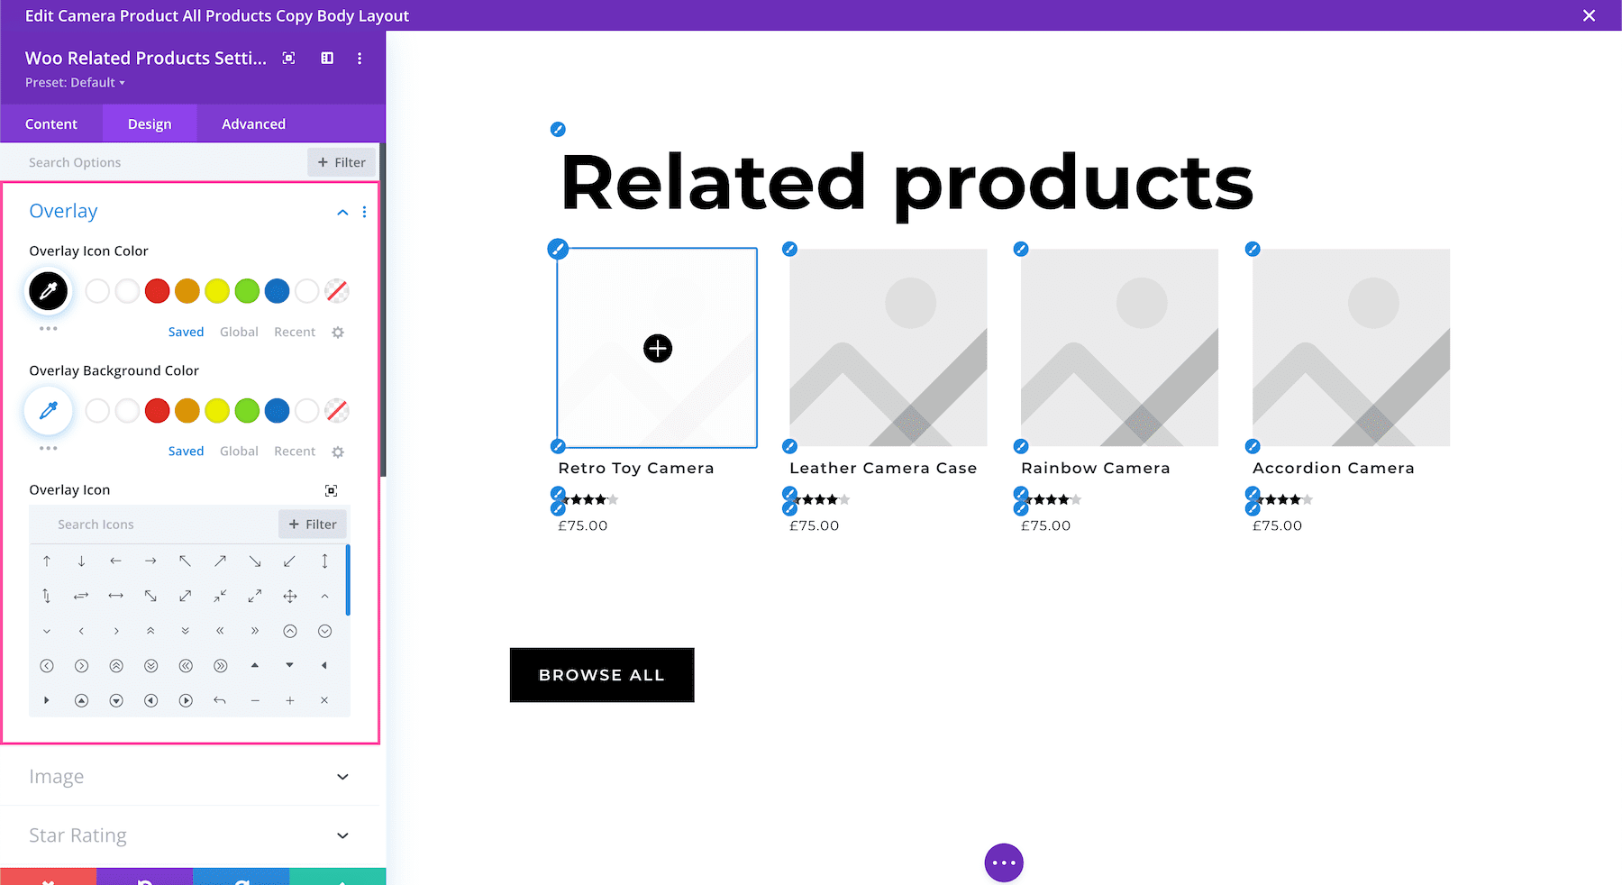Viewport: 1622px width, 885px height.
Task: Select the plus icon in the overlay icon grid
Action: coord(289,700)
